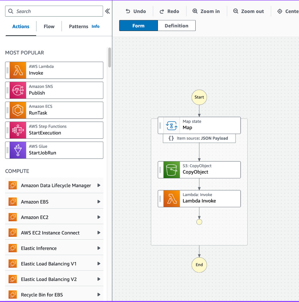The height and width of the screenshot is (302, 299).
Task: Click the S3 bucket icon on CopyObject
Action: [x=172, y=170]
